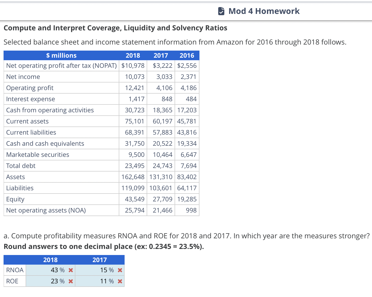Click the 2016 column header
The width and height of the screenshot is (372, 297).
pos(187,55)
